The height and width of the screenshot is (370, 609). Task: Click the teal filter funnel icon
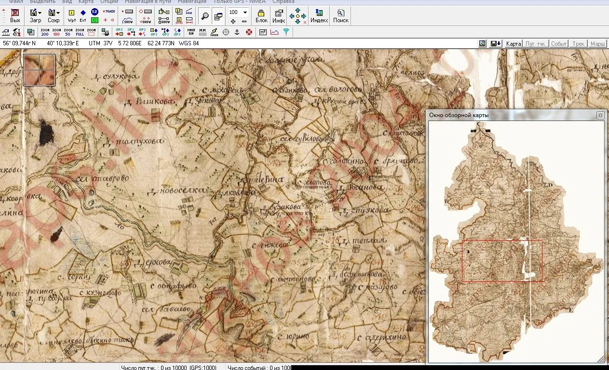pyautogui.click(x=286, y=32)
